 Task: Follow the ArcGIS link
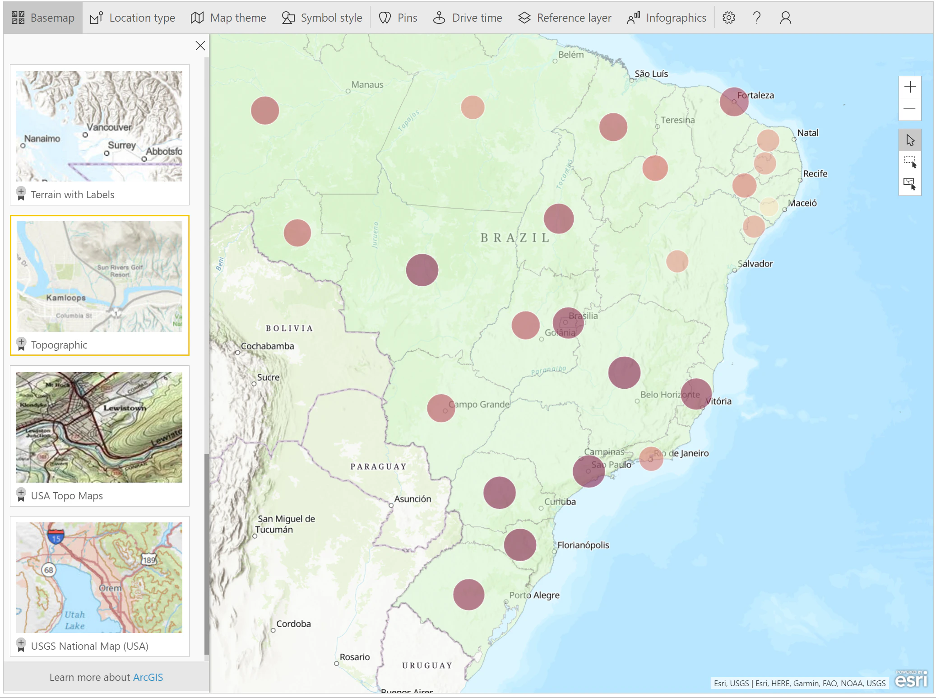(148, 677)
